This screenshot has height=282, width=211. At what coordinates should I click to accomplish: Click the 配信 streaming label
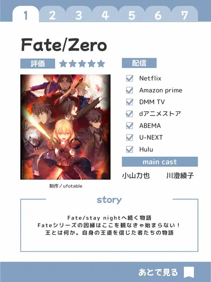coord(139,63)
